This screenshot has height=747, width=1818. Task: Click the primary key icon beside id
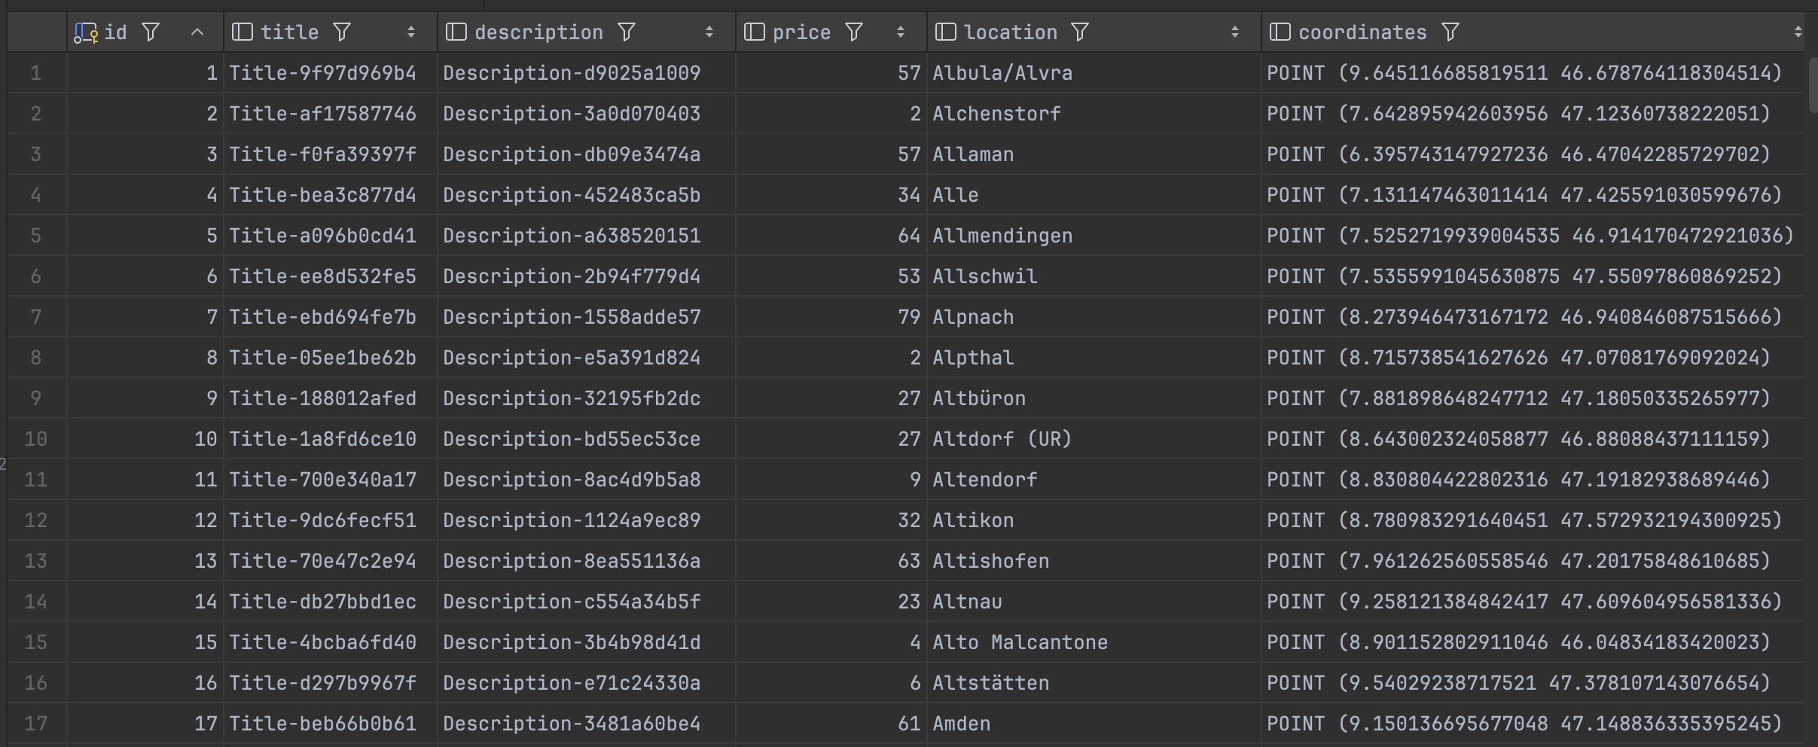pyautogui.click(x=85, y=32)
